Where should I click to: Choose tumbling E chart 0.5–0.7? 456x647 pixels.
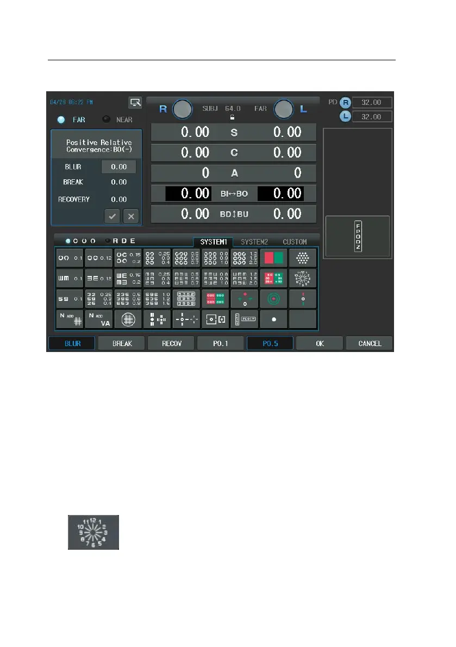[x=186, y=278]
